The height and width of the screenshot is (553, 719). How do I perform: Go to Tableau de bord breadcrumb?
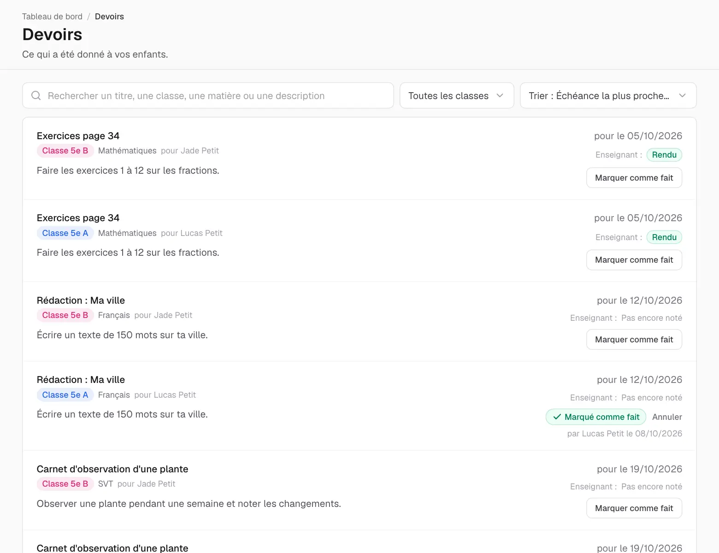[x=52, y=17]
